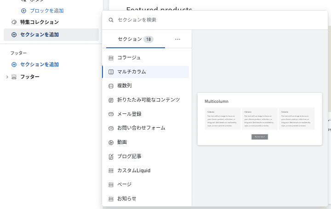Click the 18 count badge on the tab
The image size is (331, 209).
click(x=148, y=40)
